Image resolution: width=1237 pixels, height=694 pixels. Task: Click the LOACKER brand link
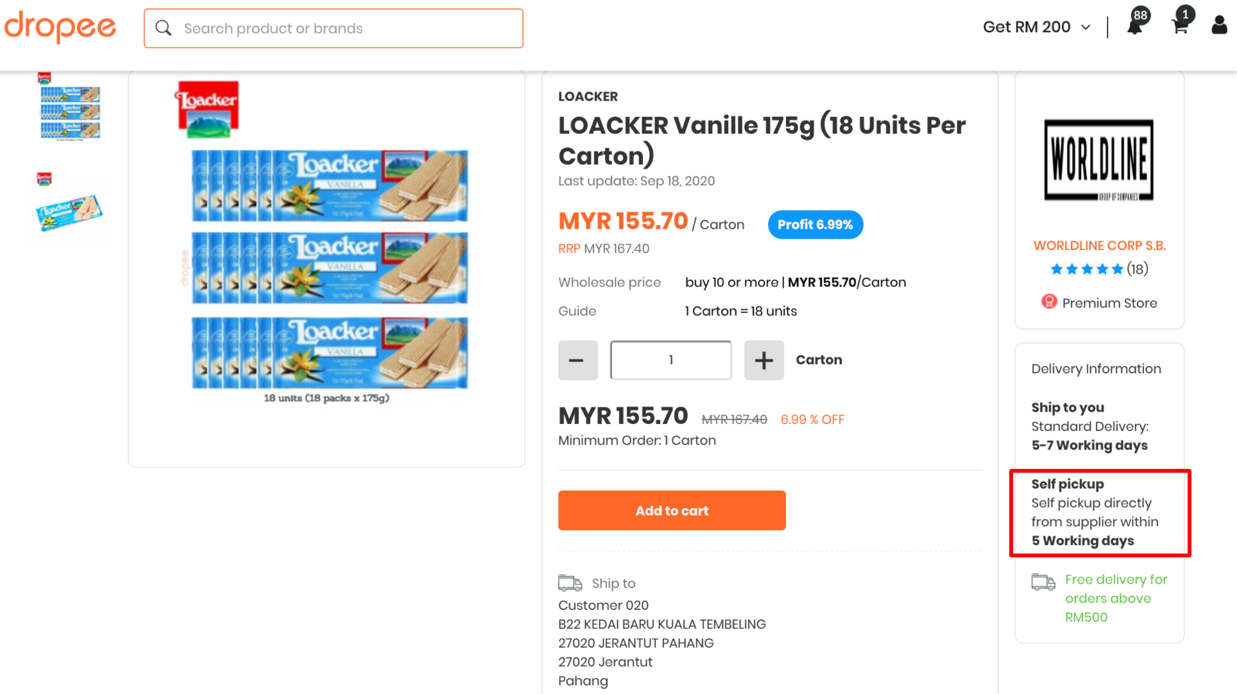pos(588,97)
